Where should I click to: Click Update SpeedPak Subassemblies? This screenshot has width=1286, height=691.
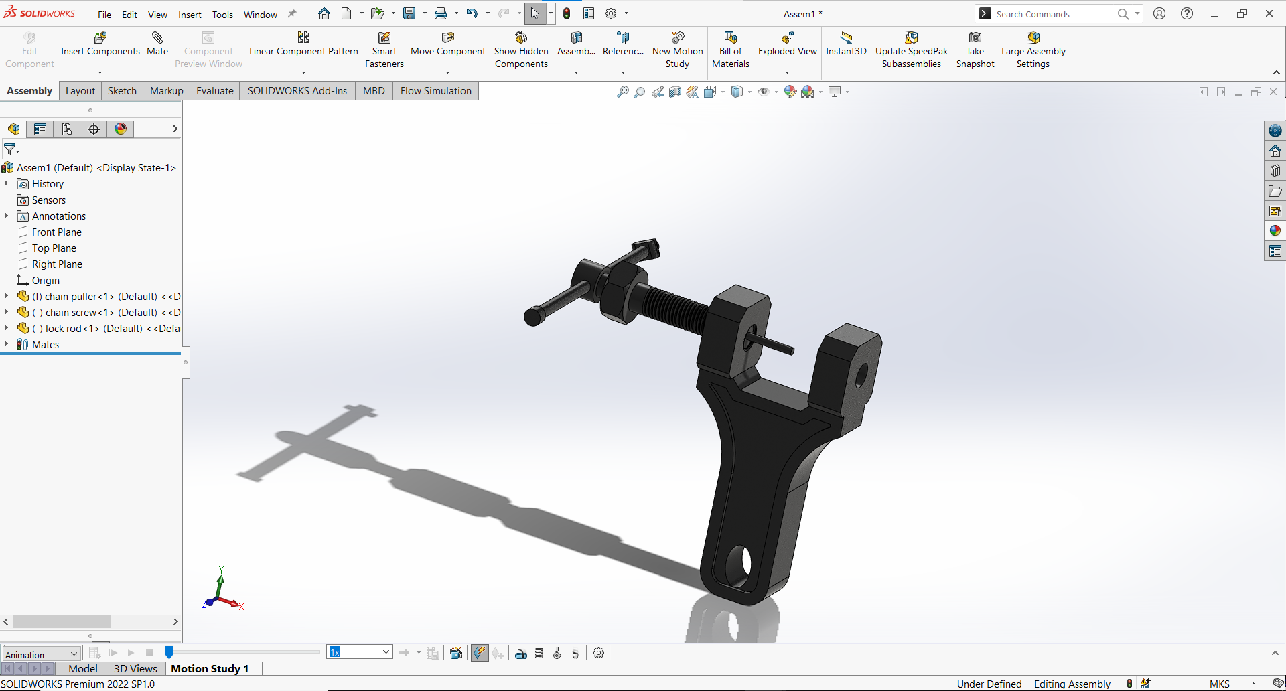coord(911,50)
